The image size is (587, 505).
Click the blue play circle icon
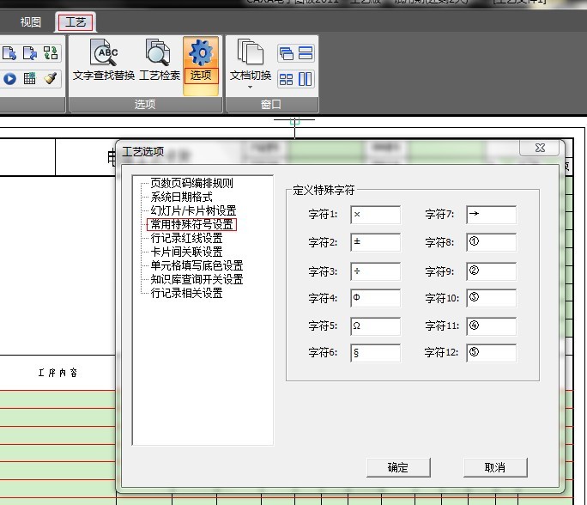pos(9,78)
